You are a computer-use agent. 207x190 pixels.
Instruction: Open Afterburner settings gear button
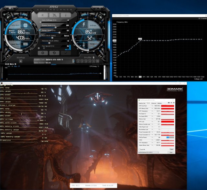tap(43, 53)
